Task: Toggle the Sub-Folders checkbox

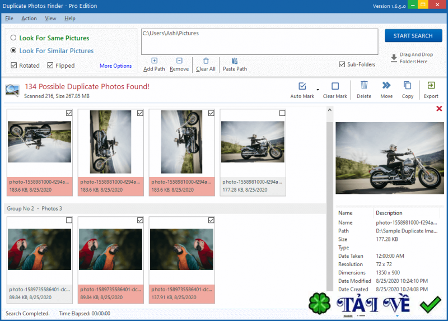Action: (342, 64)
